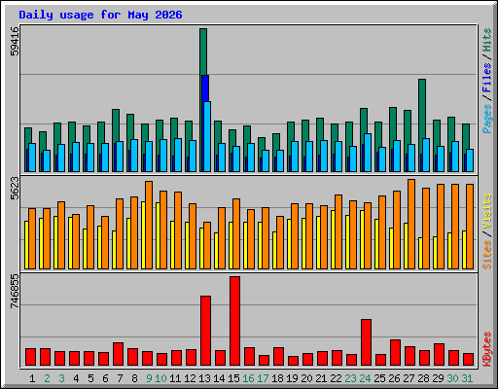Click the red KBytes bar on day 7

coord(118,354)
